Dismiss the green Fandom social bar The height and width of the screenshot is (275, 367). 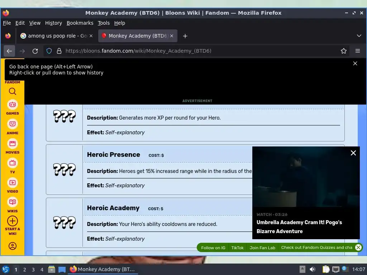358,247
